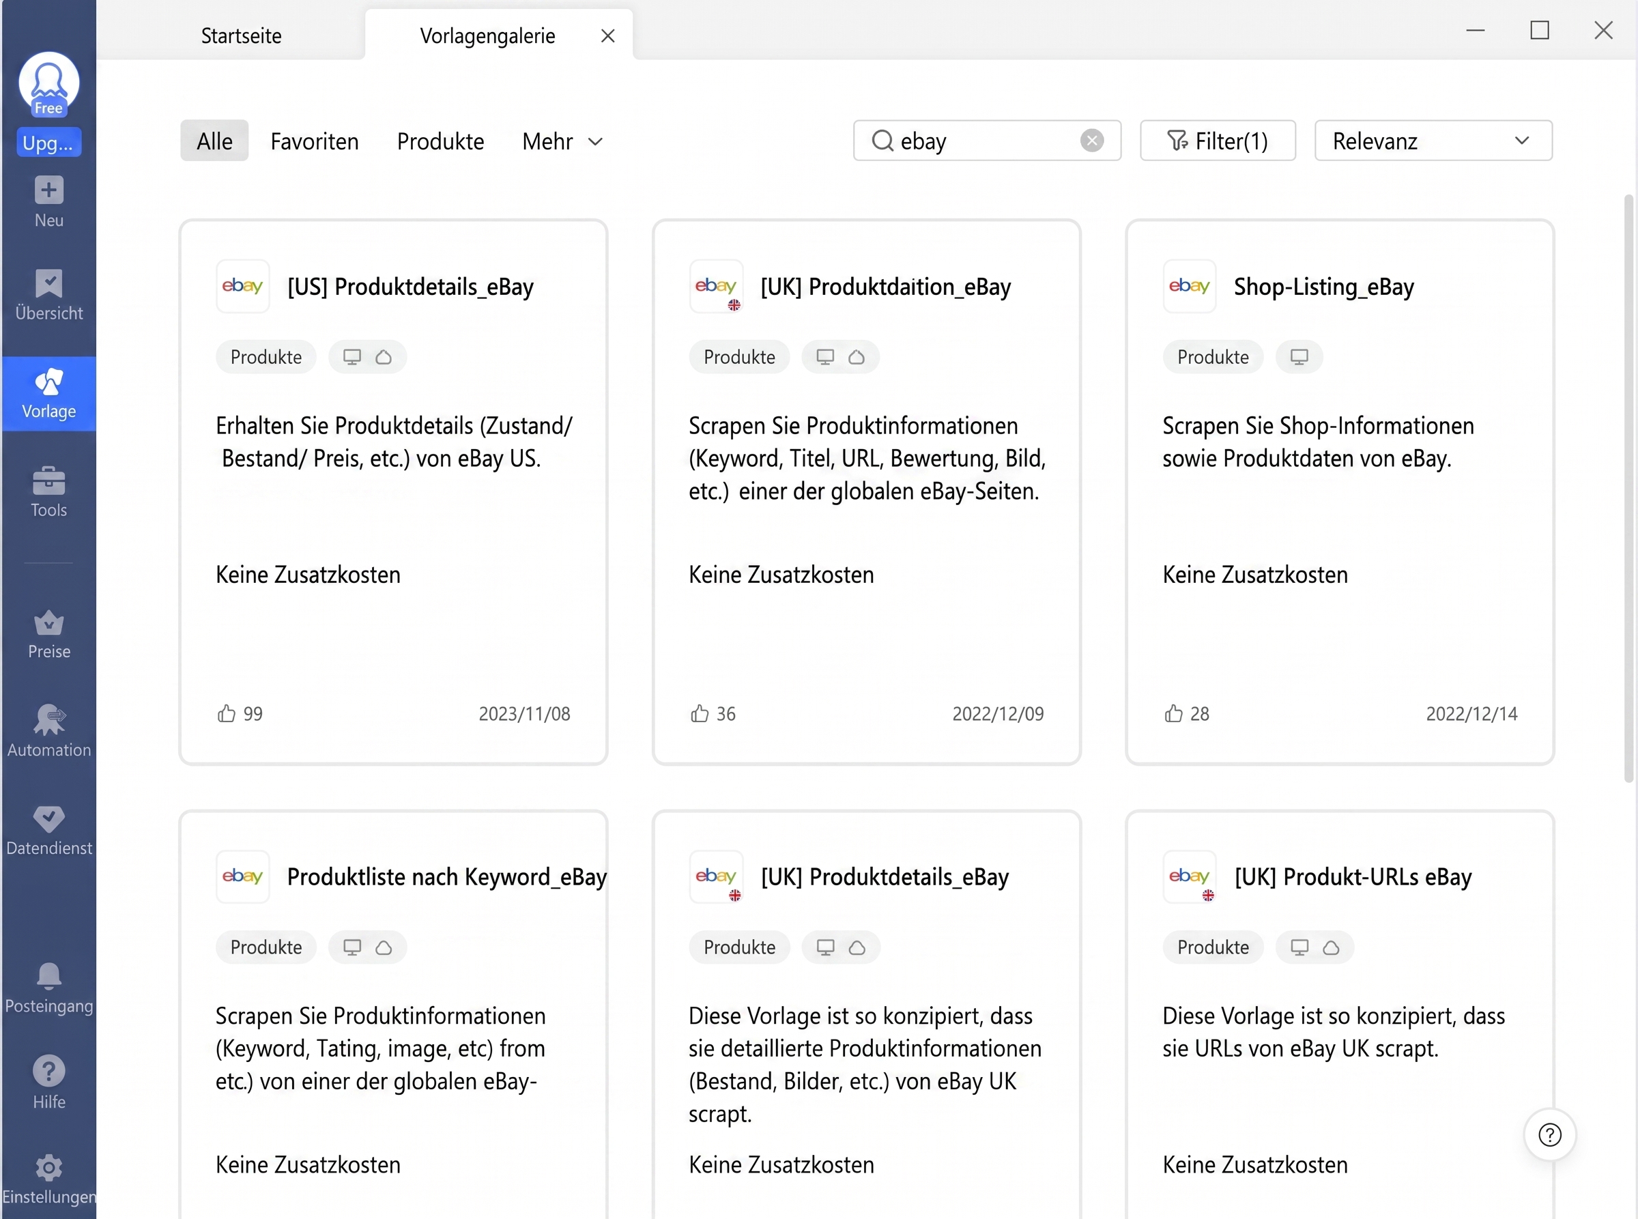Click the ebay search field
Screen dimensions: 1638x1219
click(x=986, y=140)
